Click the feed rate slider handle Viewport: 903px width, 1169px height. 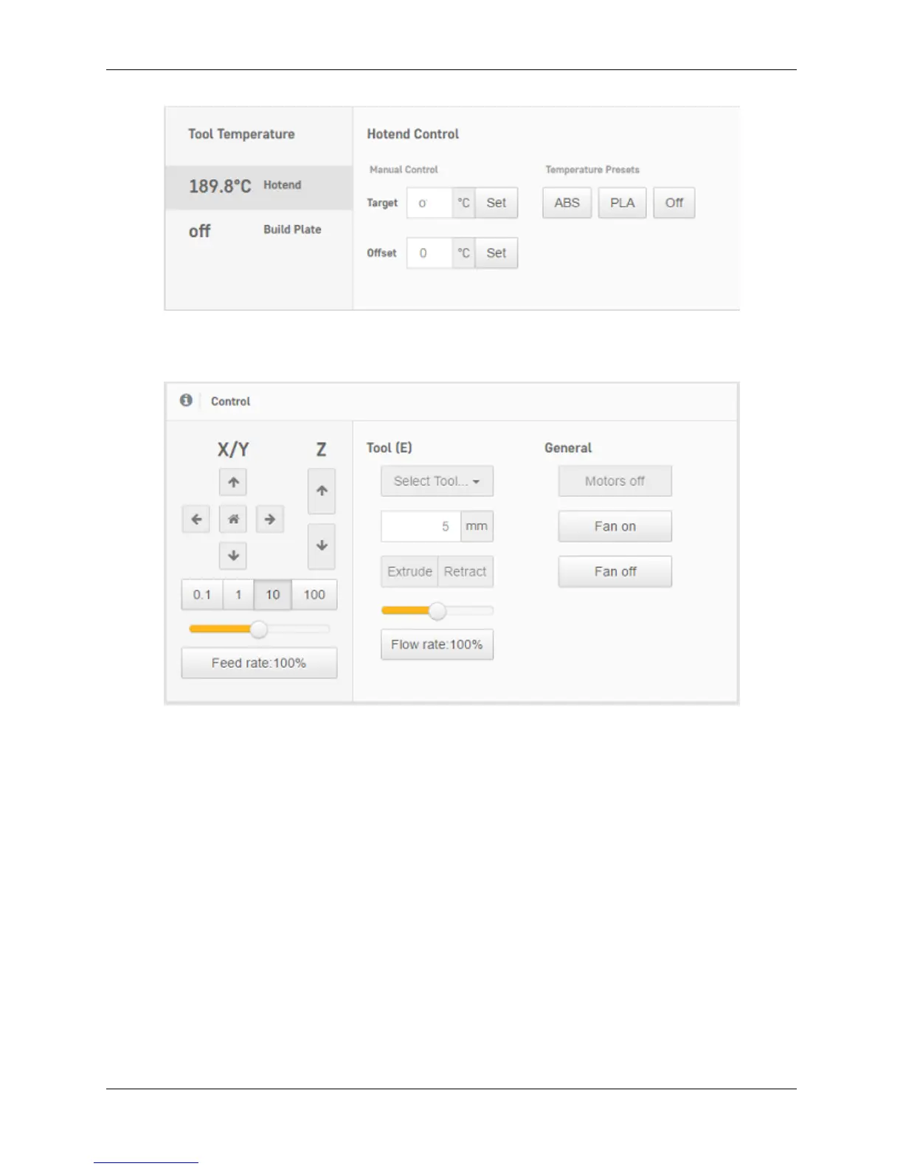[x=258, y=630]
